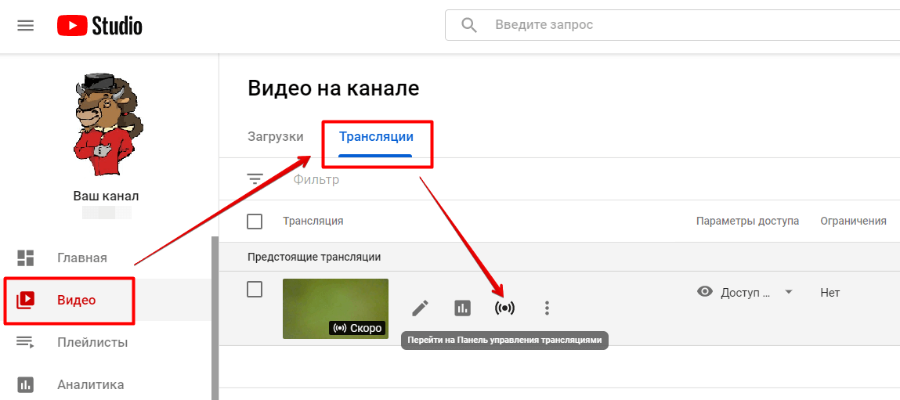
Task: Go to Аналитика in the sidebar
Action: coord(90,384)
